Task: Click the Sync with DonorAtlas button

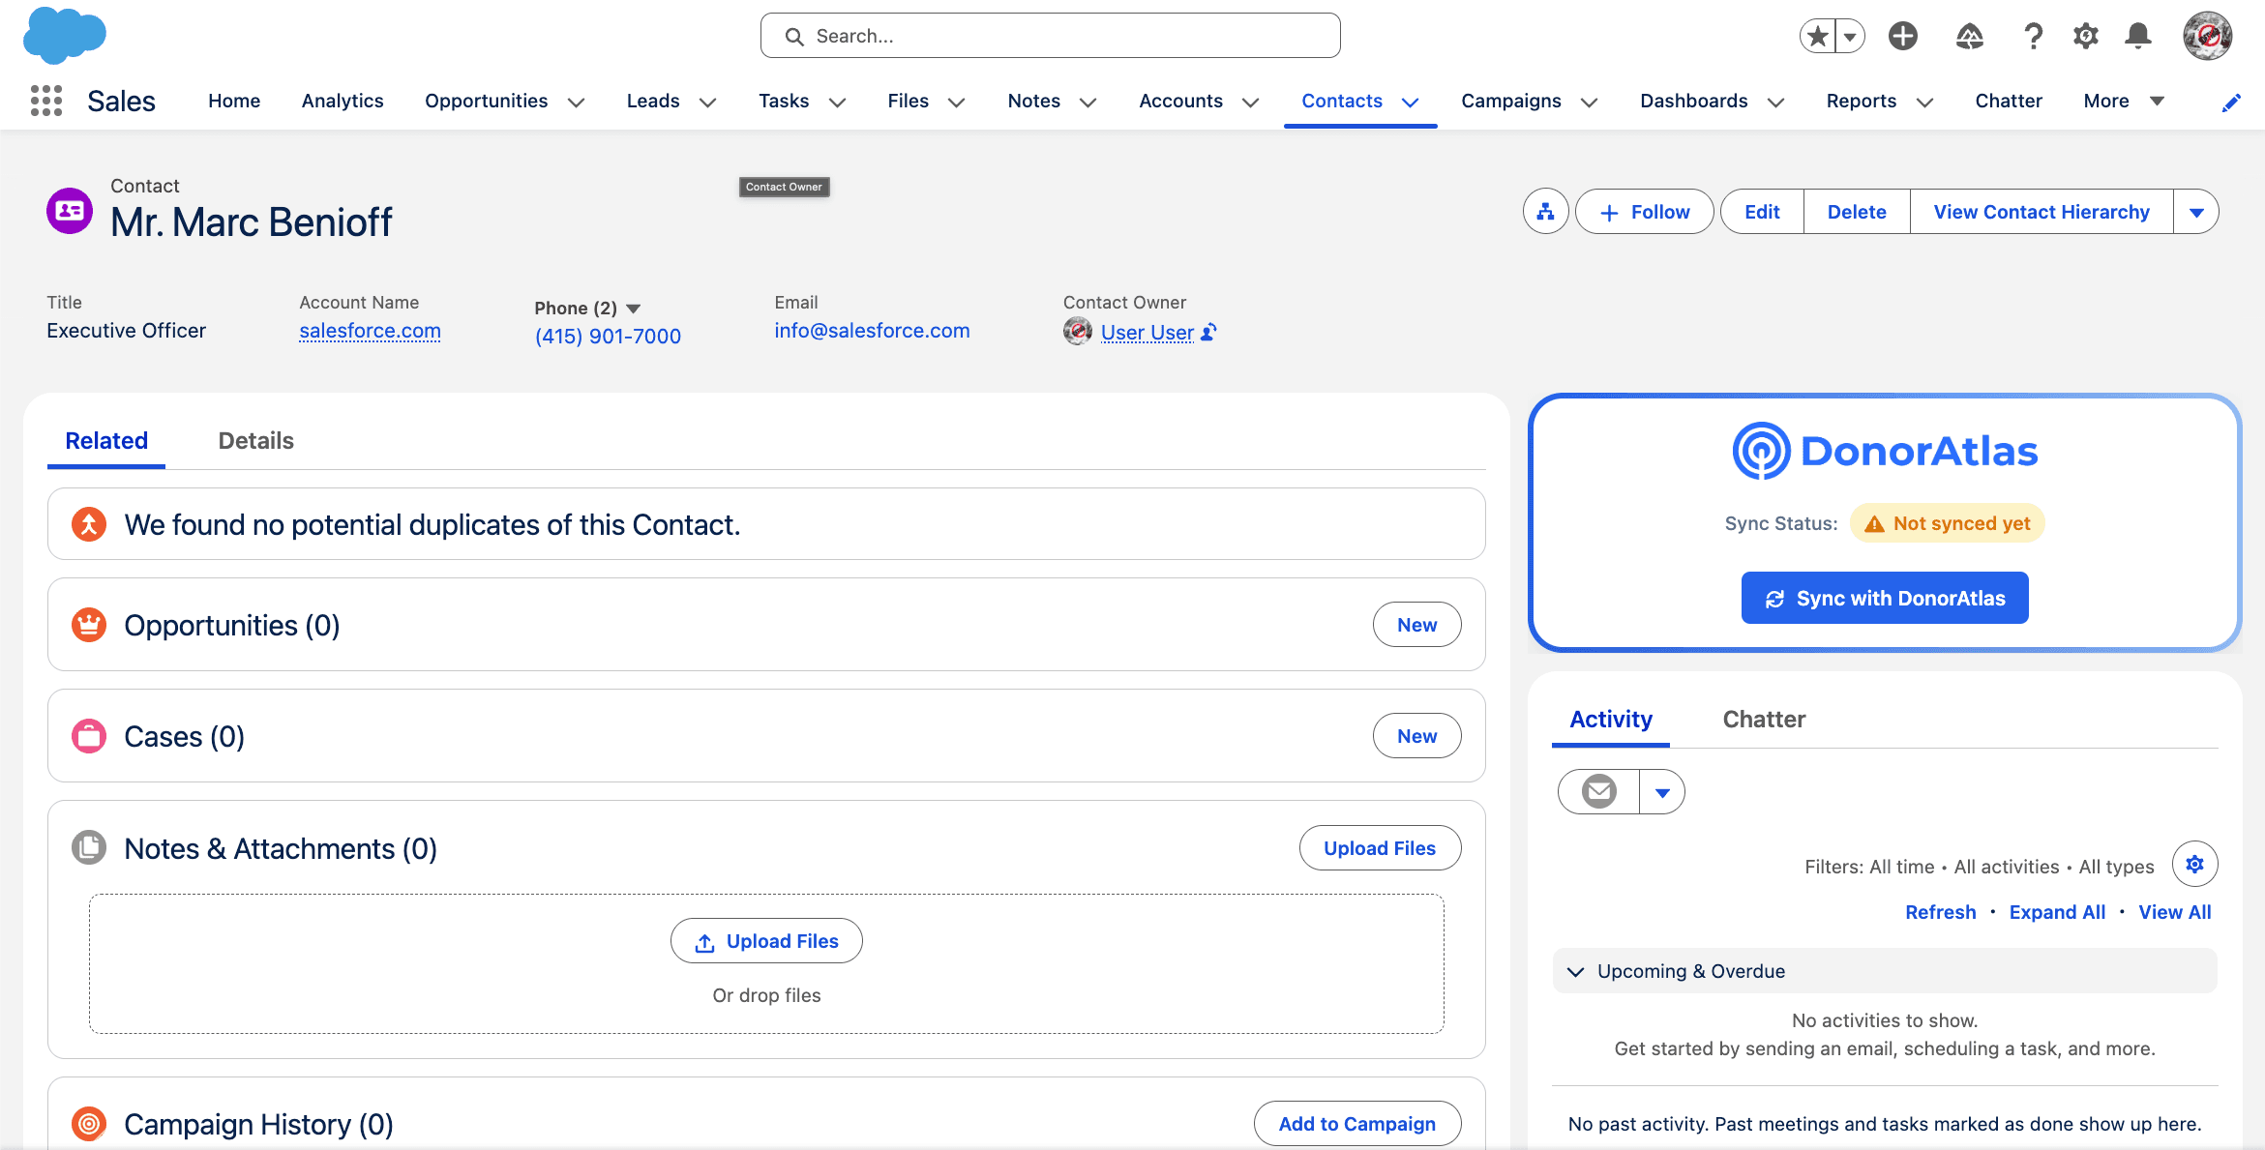Action: pos(1884,598)
